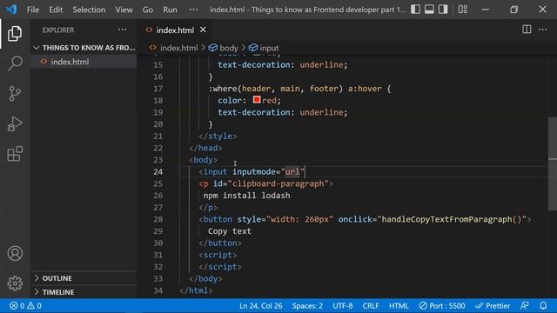Click the warnings count in status bar
Image resolution: width=557 pixels, height=313 pixels.
pos(35,305)
